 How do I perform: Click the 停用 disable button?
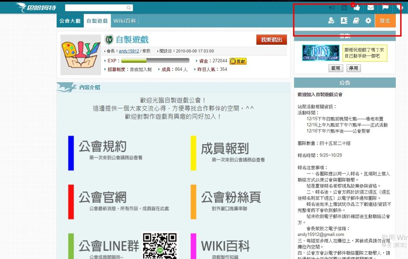coord(353,68)
